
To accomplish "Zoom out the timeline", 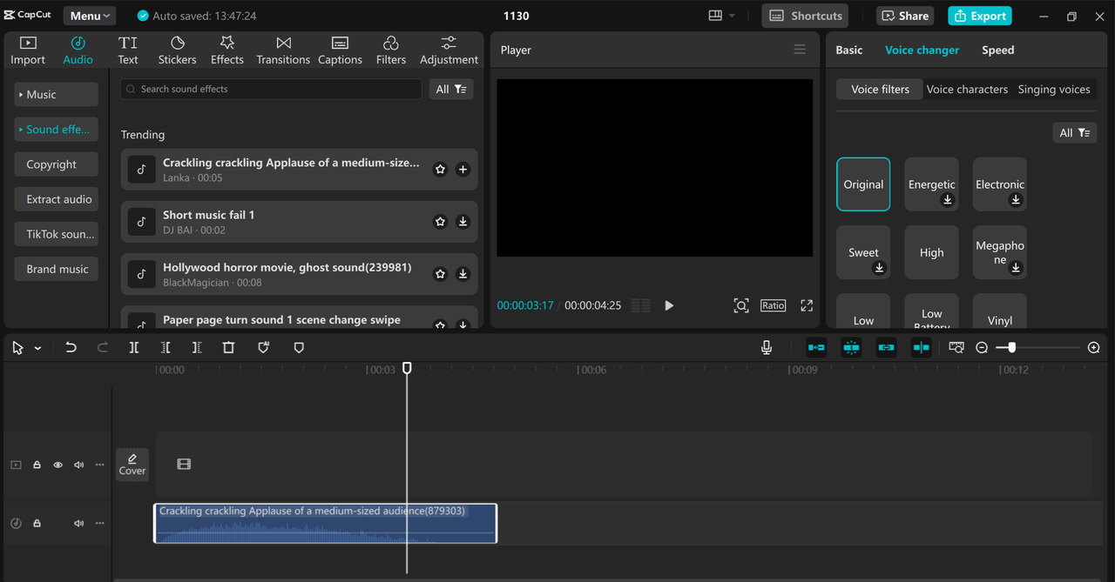I will pyautogui.click(x=982, y=347).
